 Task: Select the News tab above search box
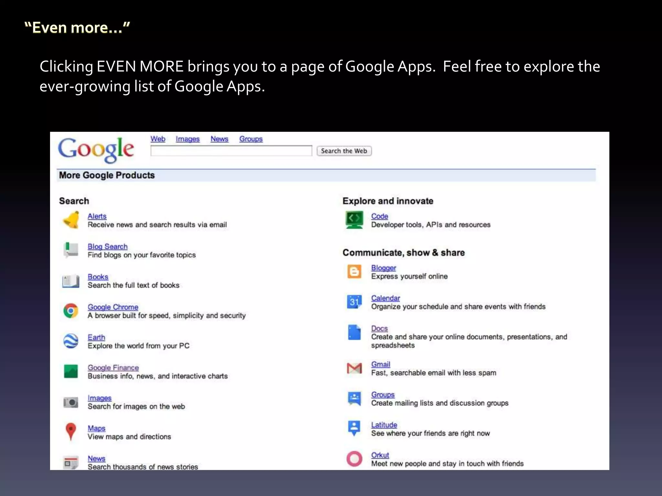click(x=219, y=139)
